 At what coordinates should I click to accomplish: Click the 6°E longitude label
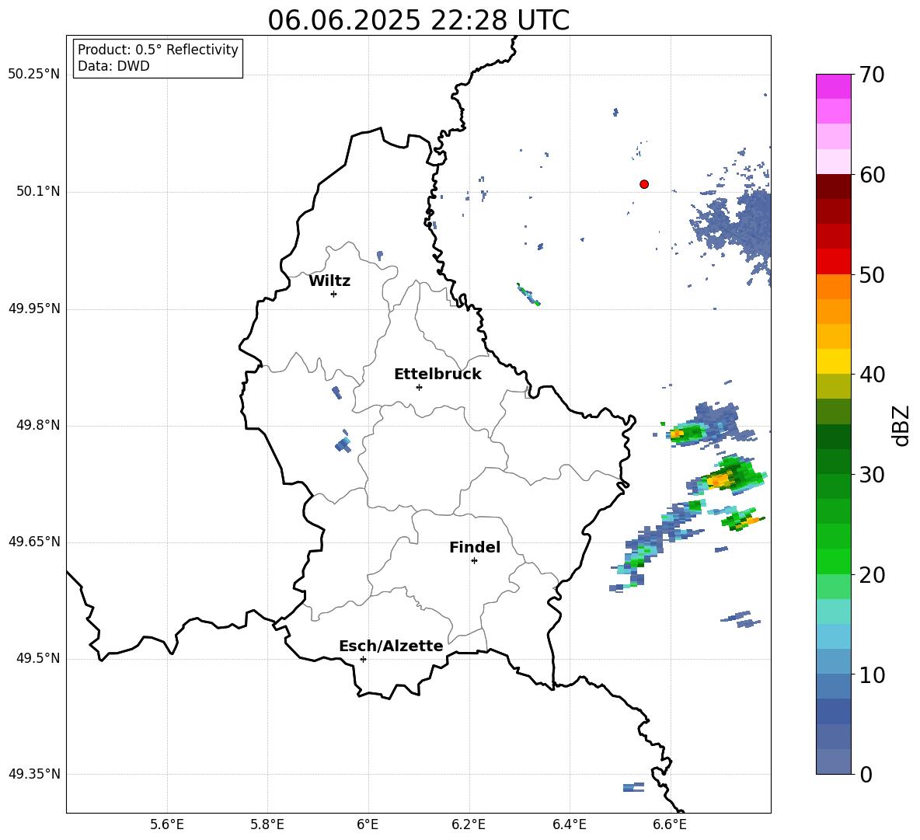[x=368, y=825]
